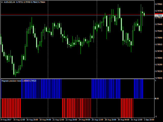This screenshot has height=122, width=163.
Task: Click the 31 Aug 12:00 time label
Action: 137,120
